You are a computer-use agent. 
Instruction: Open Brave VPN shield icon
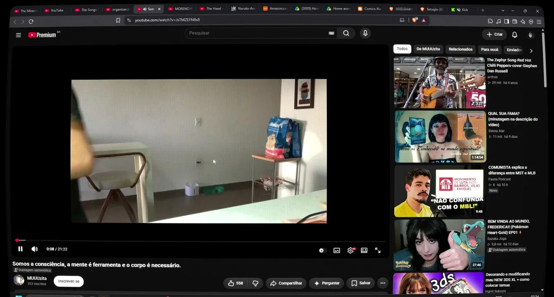point(531,21)
